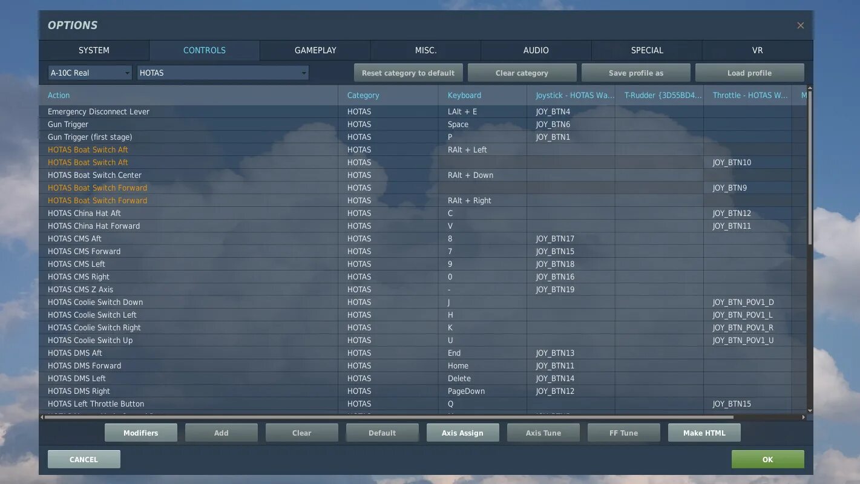
Task: Click the T-Rudder column header
Action: pos(660,95)
